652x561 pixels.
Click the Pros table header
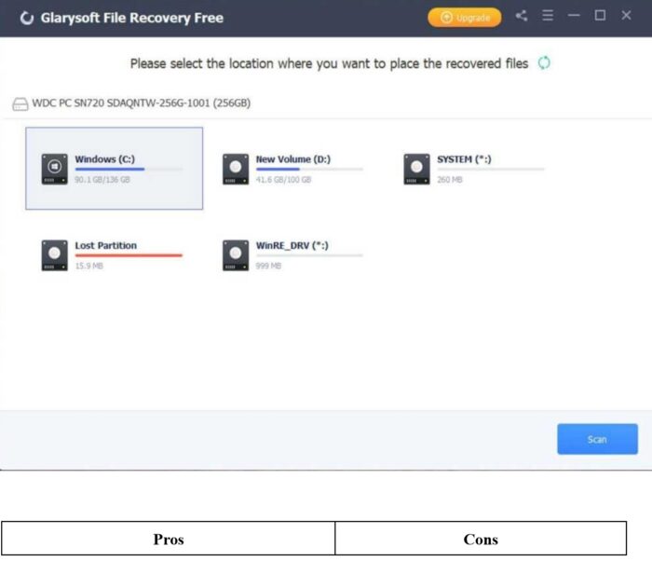(169, 539)
